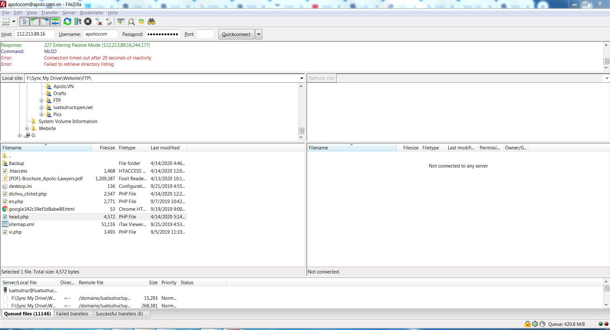
Task: Click the Host input field
Action: coord(34,34)
